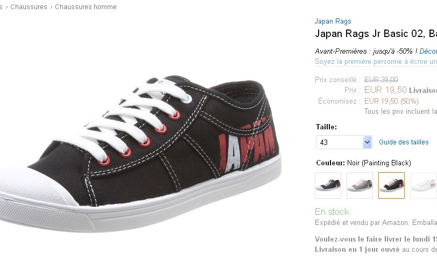Choose the grey shoe color swatch
Image resolution: width=437 pixels, height=262 pixels.
point(360,185)
